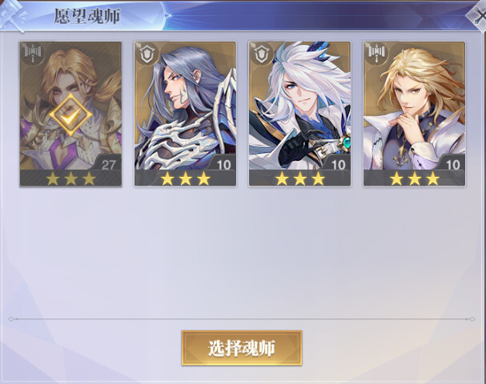486x384 pixels.
Task: Click the attack class icon on first card
Action: pyautogui.click(x=33, y=53)
